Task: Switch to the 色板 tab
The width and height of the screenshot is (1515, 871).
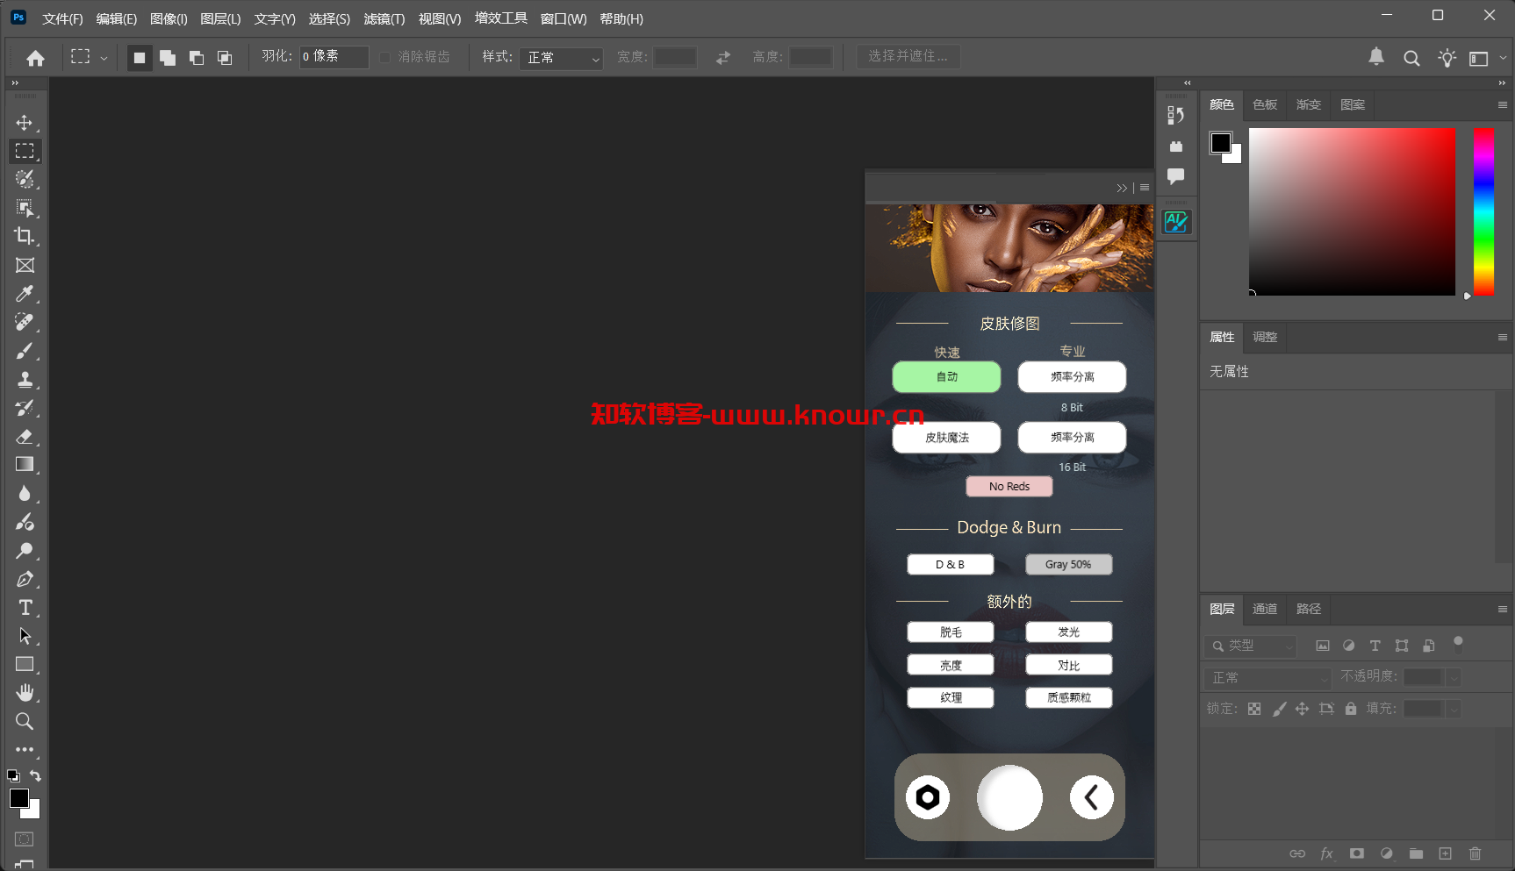Action: tap(1265, 105)
